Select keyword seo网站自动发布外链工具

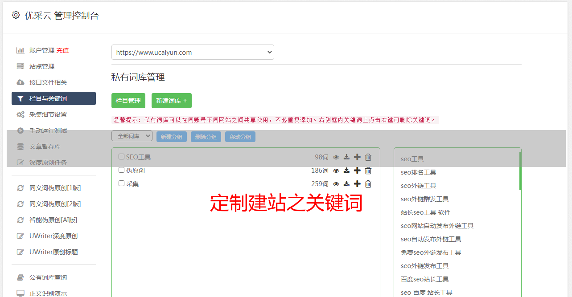click(437, 226)
